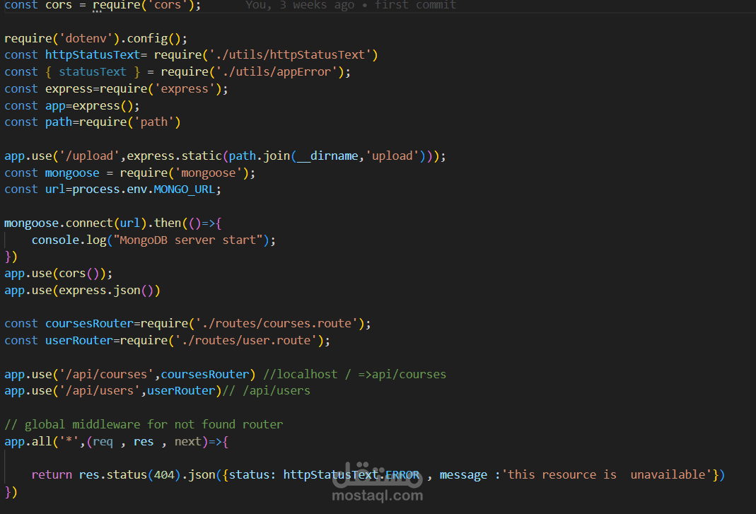Click res.status(404) in the return statement
756x514 pixels.
(129, 475)
